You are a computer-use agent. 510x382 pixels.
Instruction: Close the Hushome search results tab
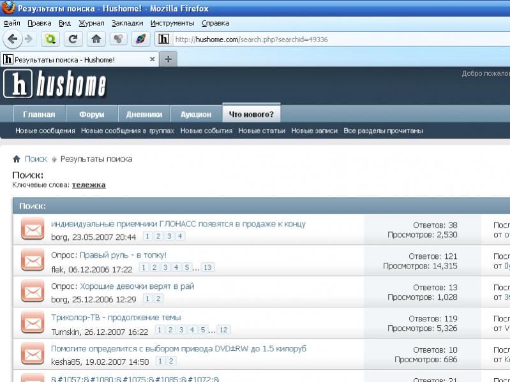pyautogui.click(x=152, y=59)
